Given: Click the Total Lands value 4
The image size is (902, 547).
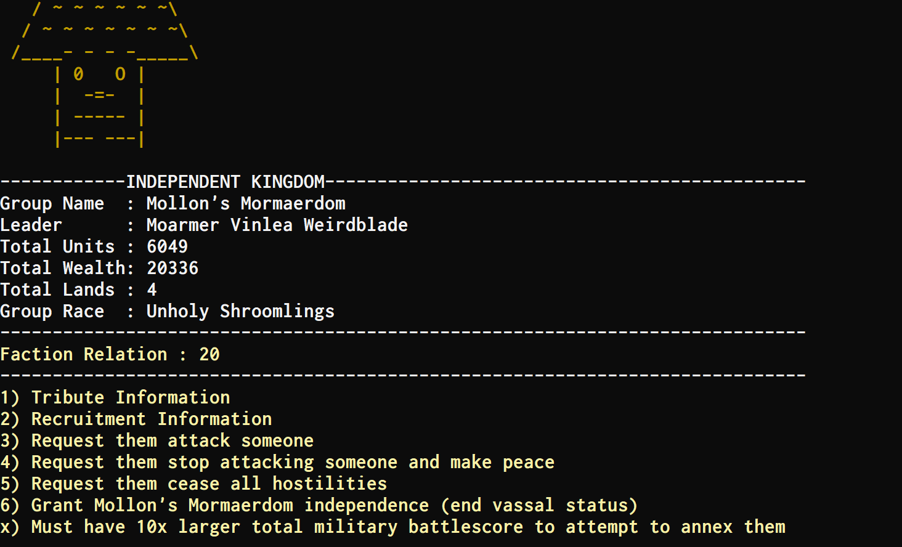Looking at the screenshot, I should (x=152, y=290).
